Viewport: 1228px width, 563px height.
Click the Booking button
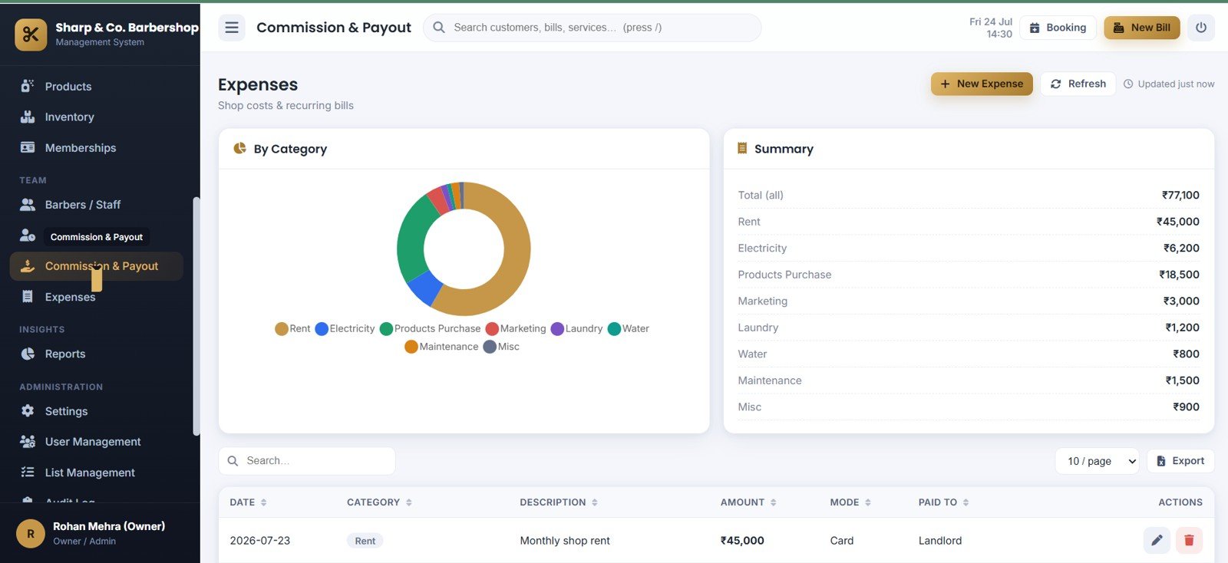click(1058, 28)
